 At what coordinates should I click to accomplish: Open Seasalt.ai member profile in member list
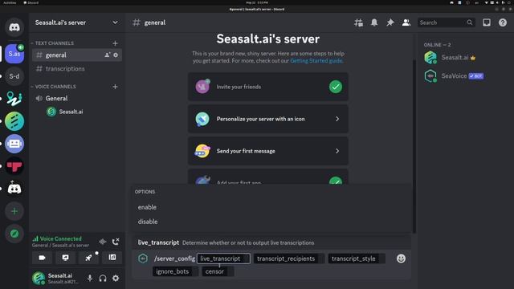[x=464, y=58]
